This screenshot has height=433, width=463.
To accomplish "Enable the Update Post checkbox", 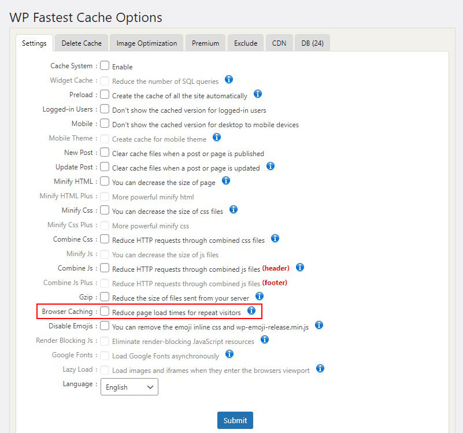I will pyautogui.click(x=105, y=167).
